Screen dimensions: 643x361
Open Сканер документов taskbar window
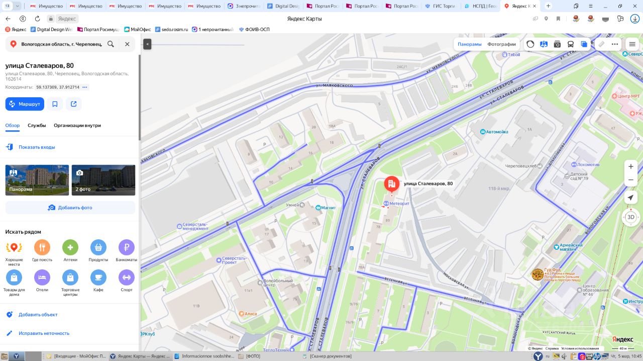pyautogui.click(x=327, y=356)
